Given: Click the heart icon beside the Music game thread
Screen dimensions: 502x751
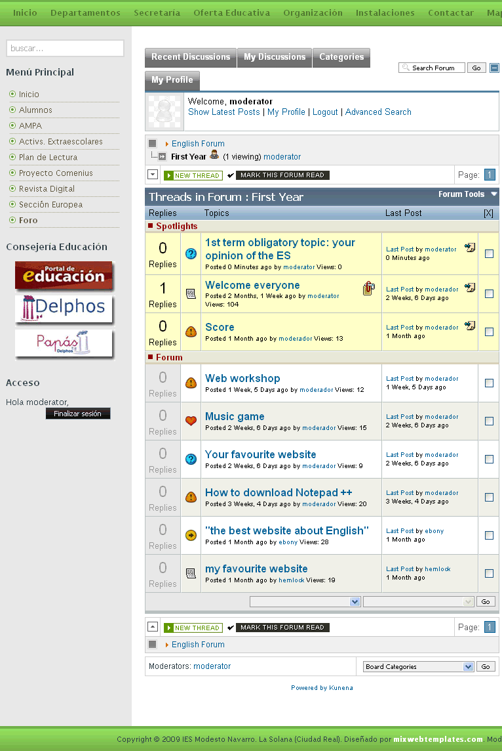Looking at the screenshot, I should pyautogui.click(x=191, y=421).
